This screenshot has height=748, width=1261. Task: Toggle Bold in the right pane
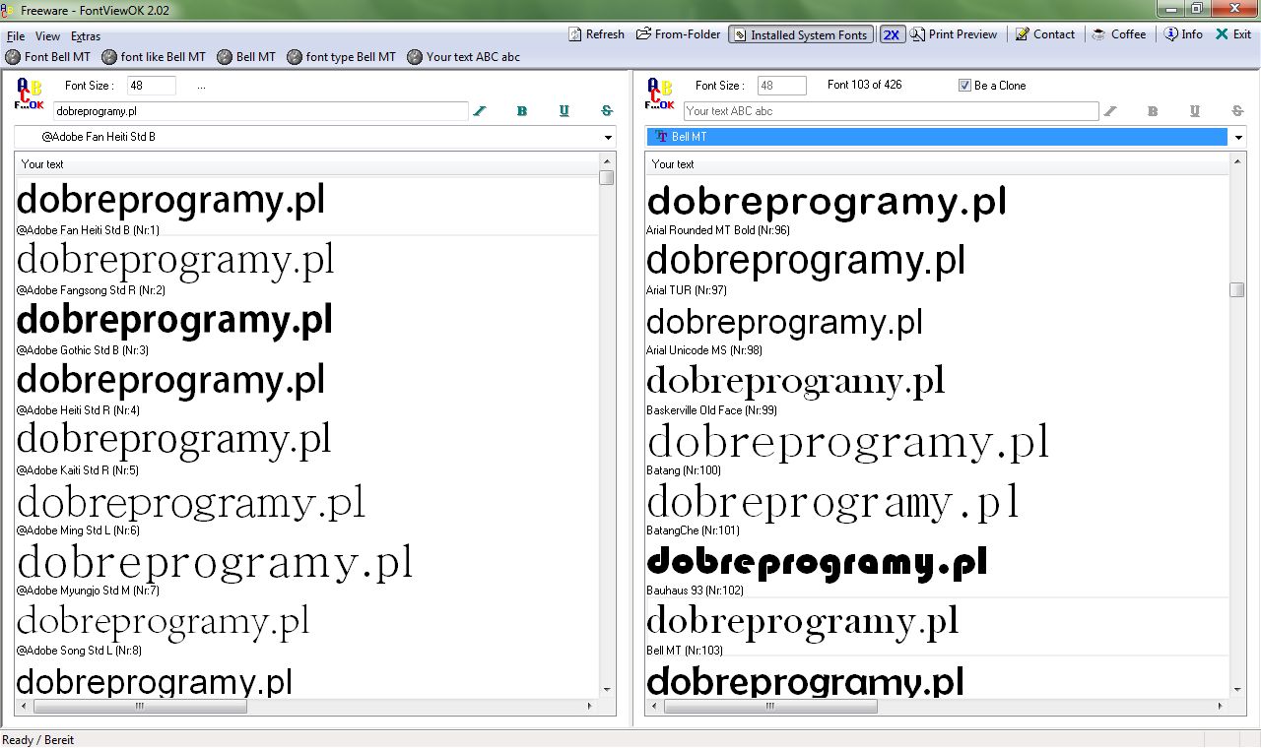[1153, 111]
